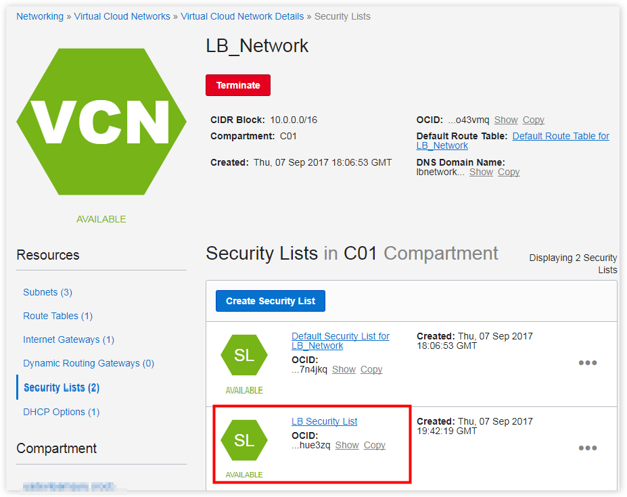The height and width of the screenshot is (497, 627).
Task: Select DHCP Options (1) in Resources
Action: pos(61,412)
